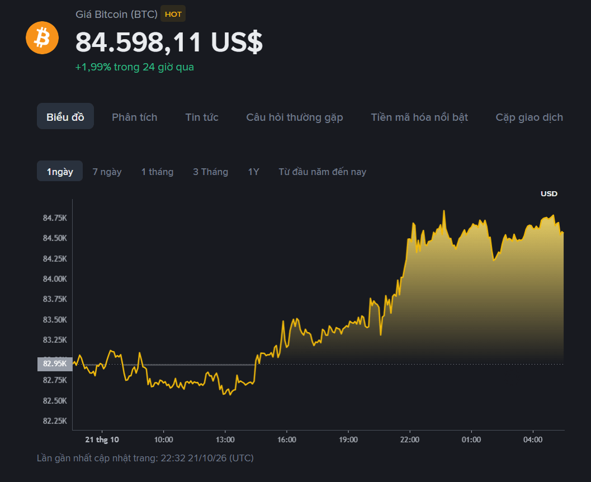Click the 83.50K y-axis label
This screenshot has height=482, width=591.
[55, 320]
